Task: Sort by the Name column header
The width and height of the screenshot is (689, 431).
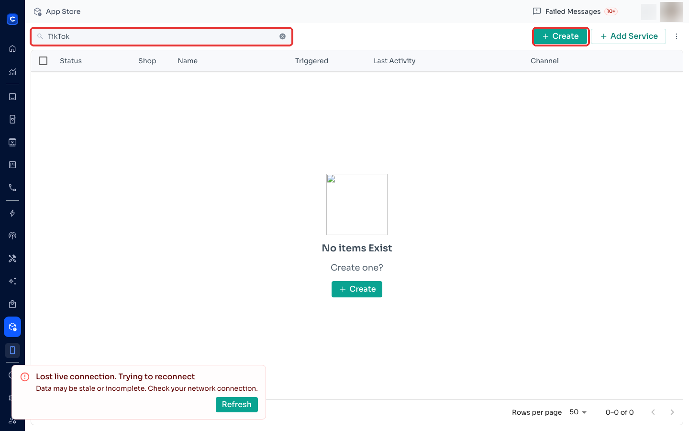Action: pyautogui.click(x=188, y=61)
